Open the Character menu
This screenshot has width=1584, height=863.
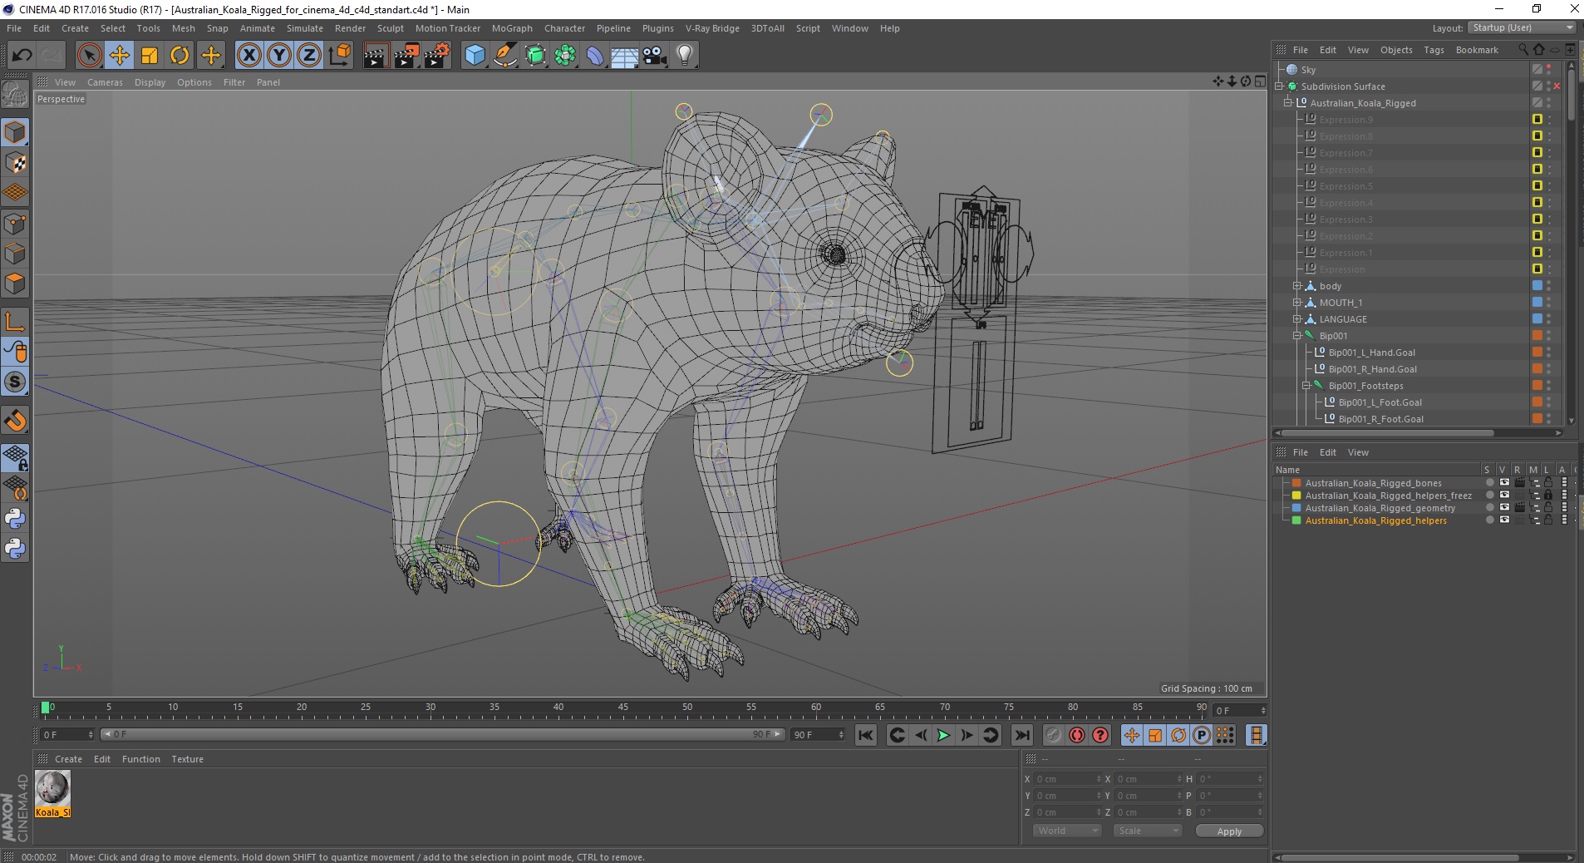(x=564, y=28)
